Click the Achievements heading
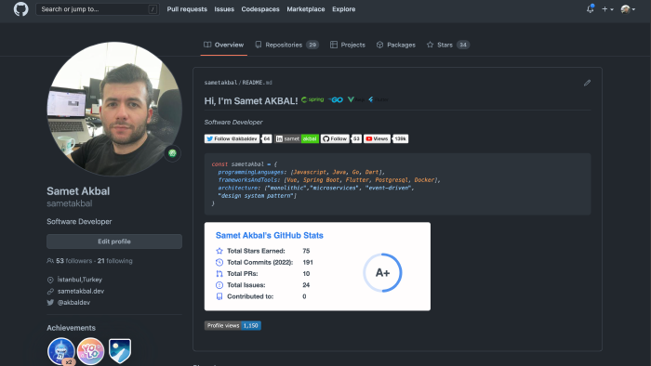The height and width of the screenshot is (366, 651). pos(71,328)
